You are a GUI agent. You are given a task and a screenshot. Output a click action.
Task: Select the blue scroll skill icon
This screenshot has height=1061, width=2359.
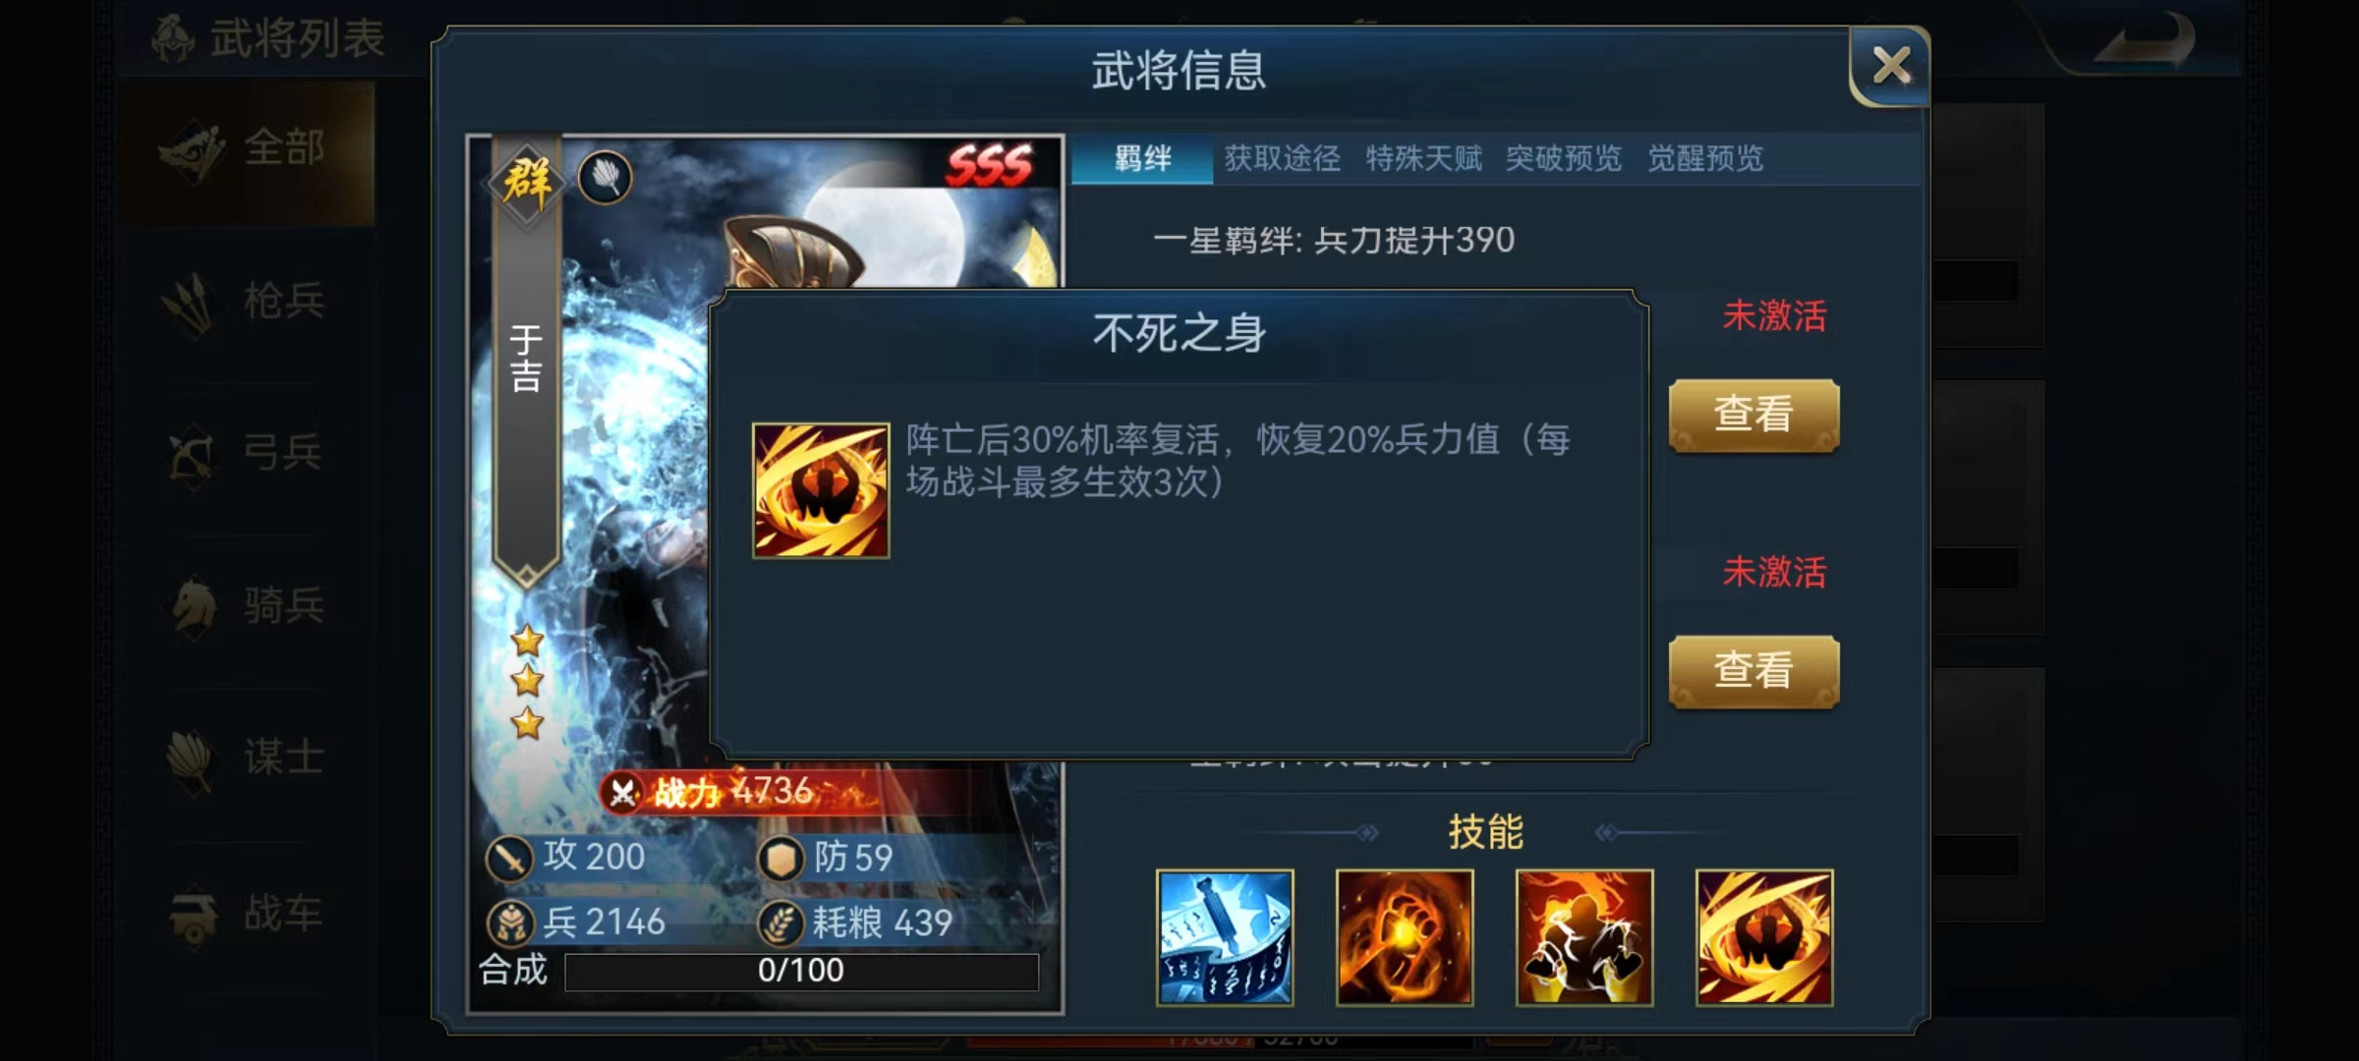click(1225, 937)
